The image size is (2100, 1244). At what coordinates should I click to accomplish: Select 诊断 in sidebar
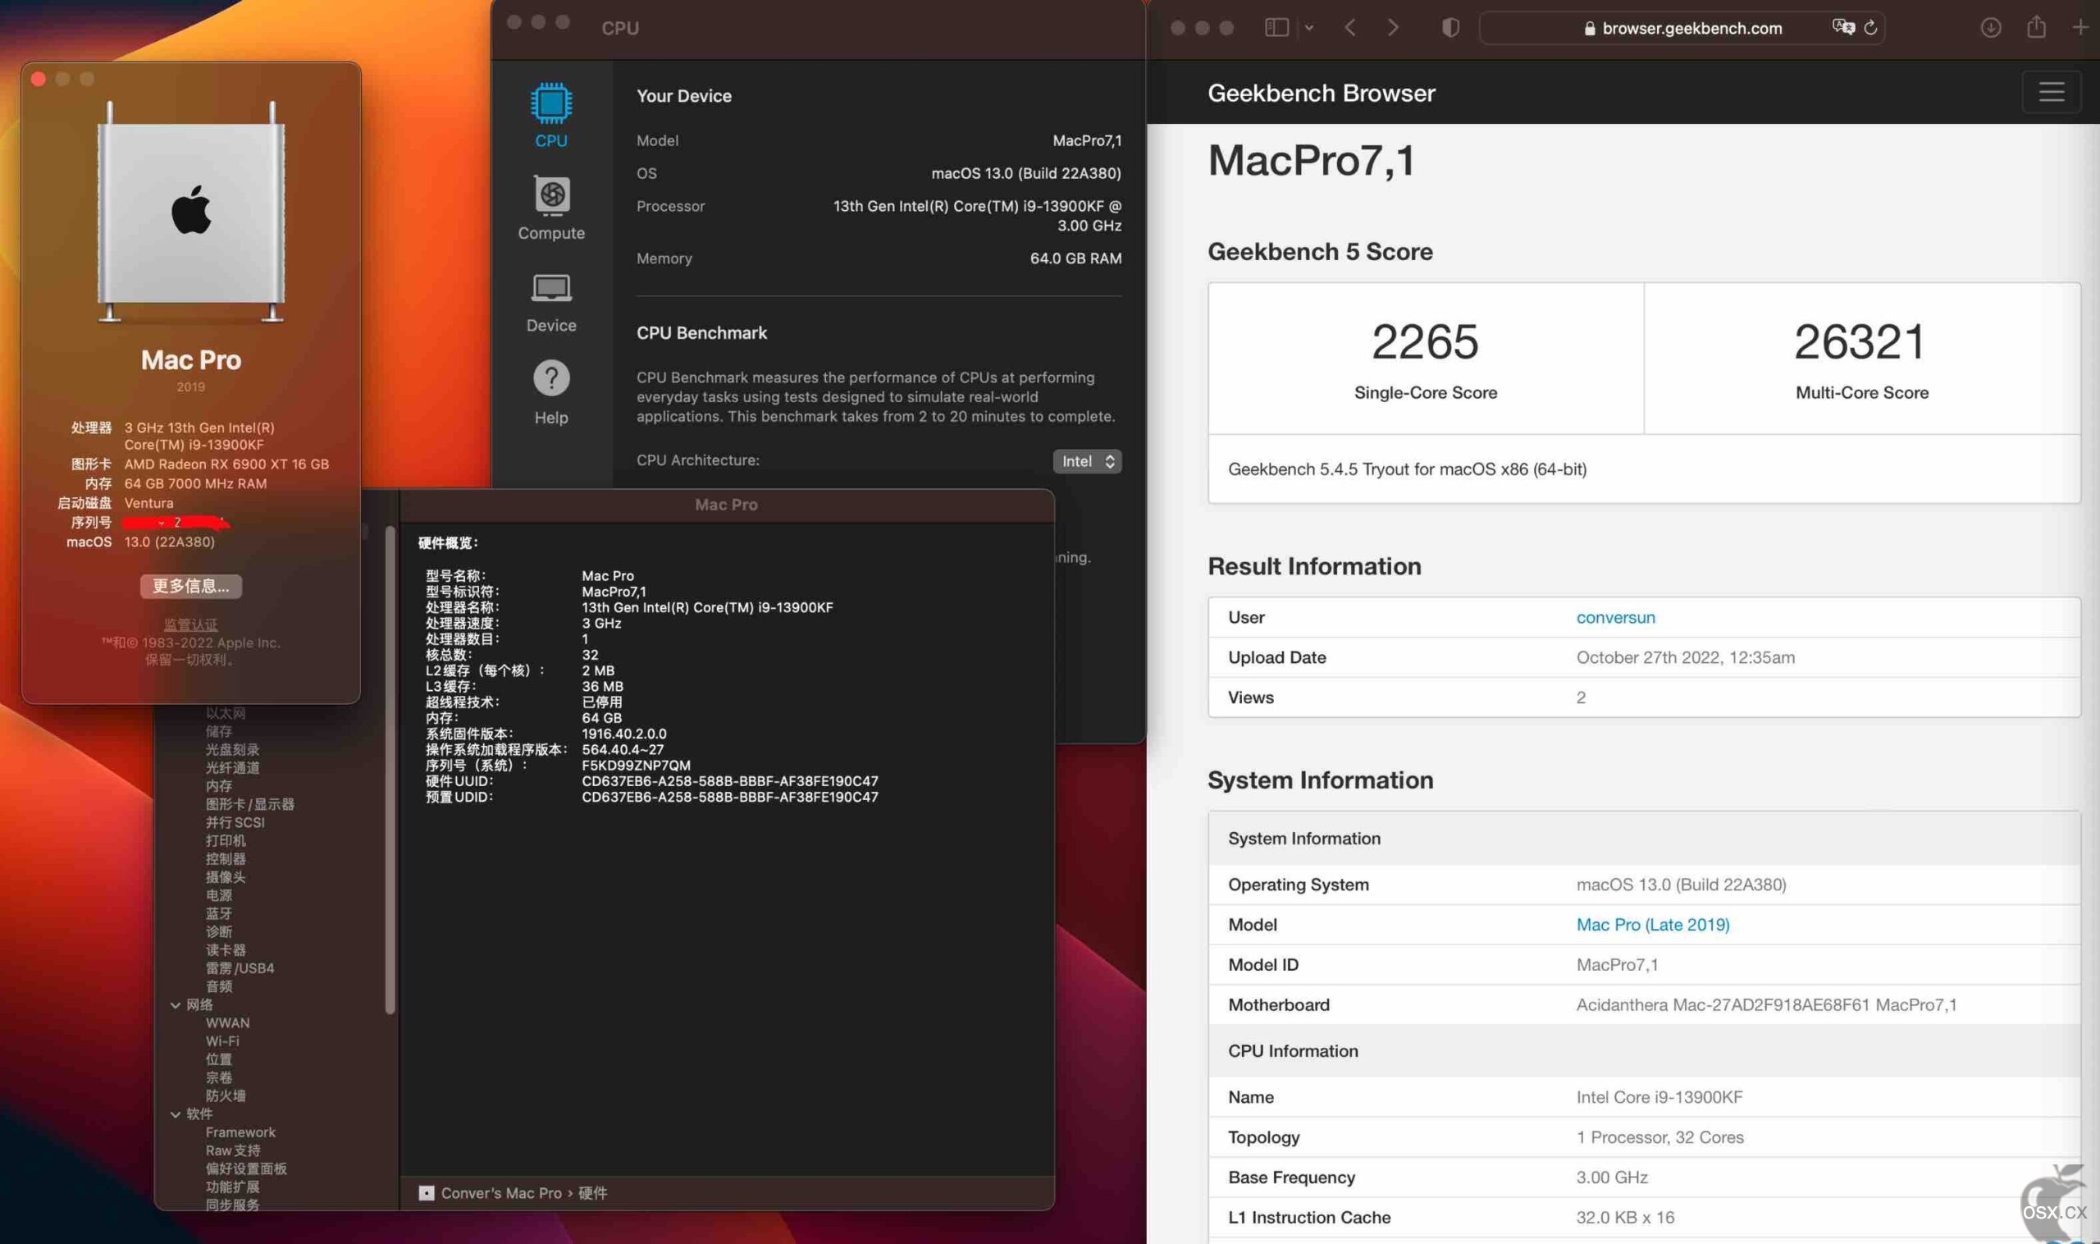219,931
